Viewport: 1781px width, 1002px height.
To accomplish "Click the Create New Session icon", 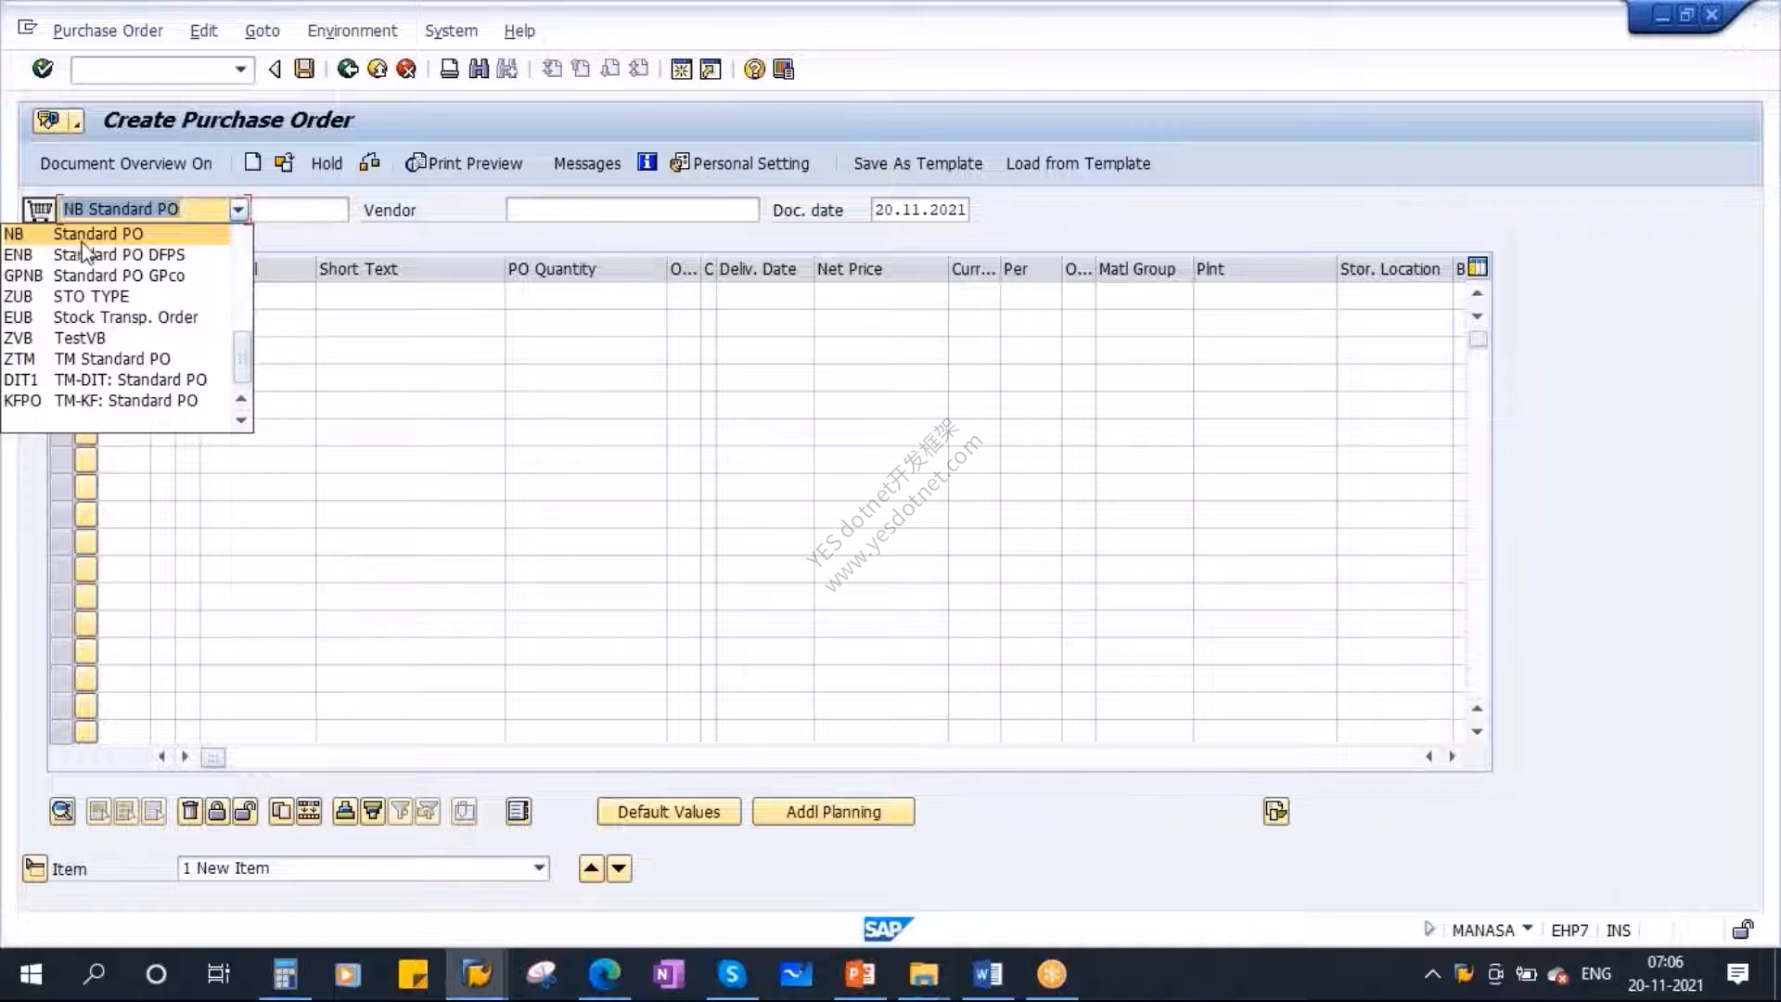I will click(x=681, y=70).
